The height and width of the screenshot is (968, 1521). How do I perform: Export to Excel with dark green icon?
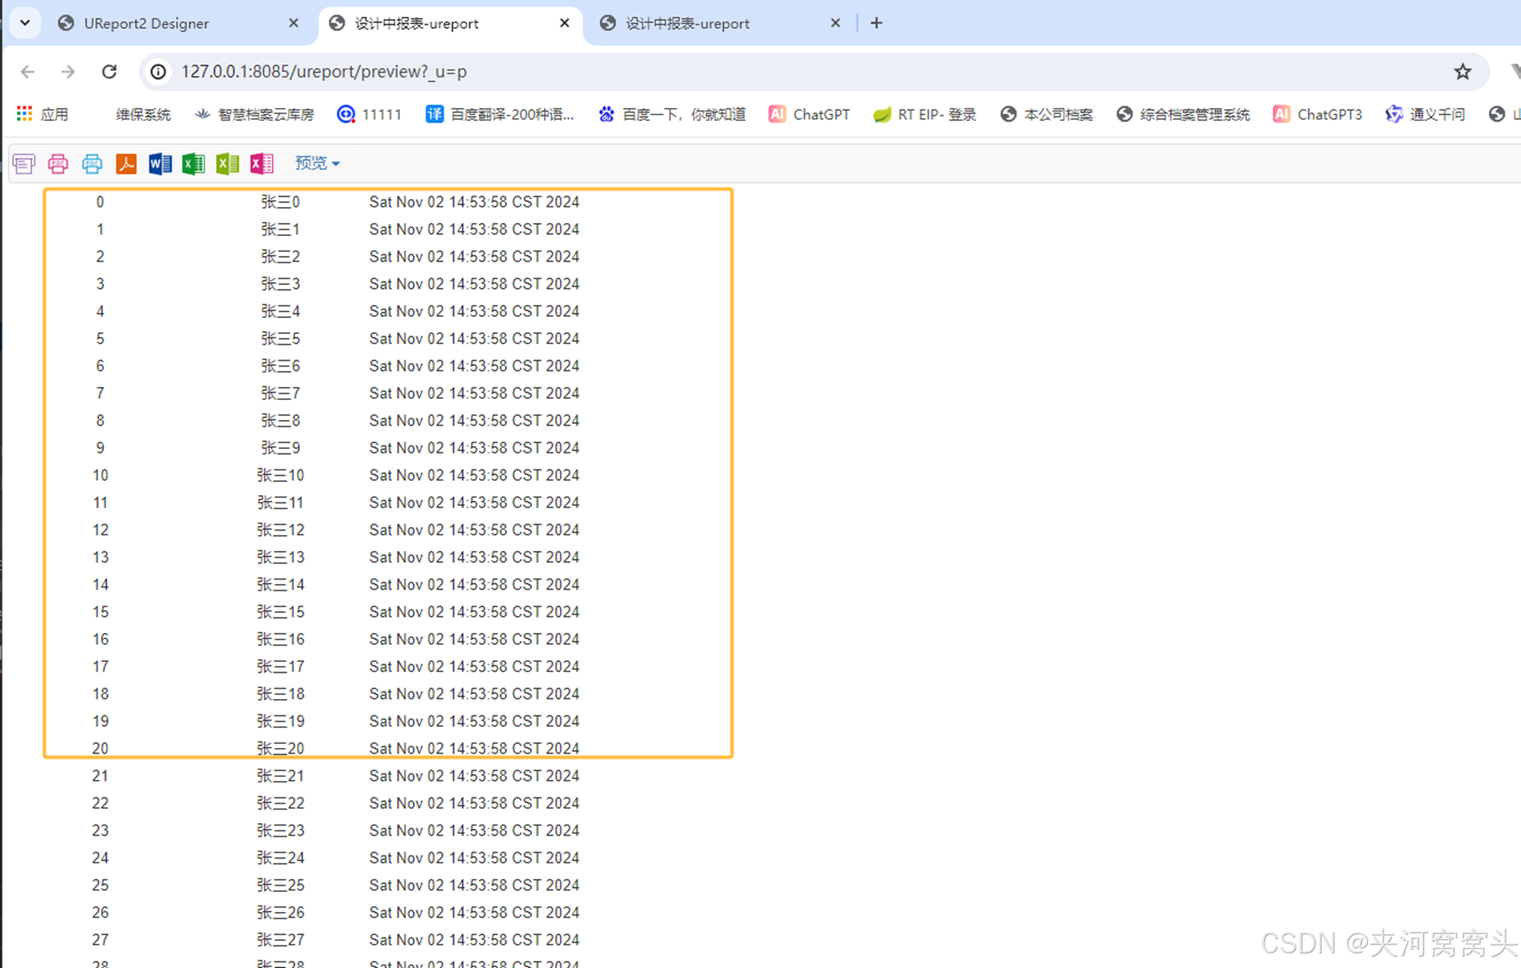tap(193, 164)
